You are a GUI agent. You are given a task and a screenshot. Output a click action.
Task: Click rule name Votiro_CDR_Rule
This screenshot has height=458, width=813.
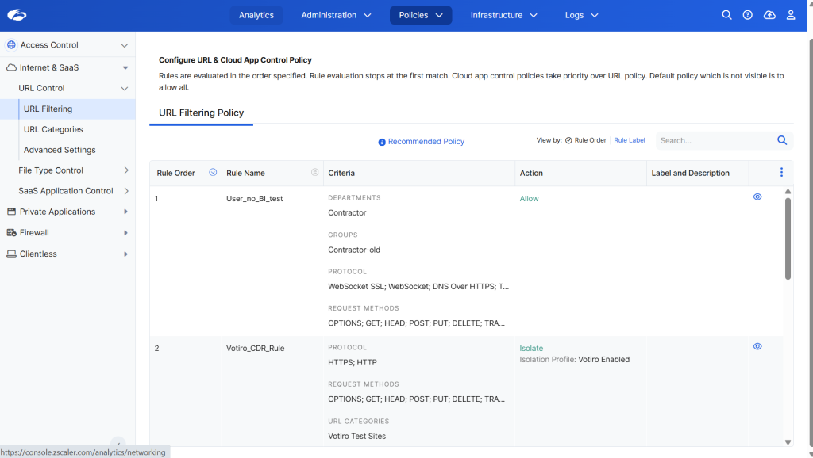255,349
